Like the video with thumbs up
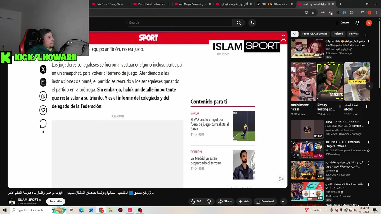The height and width of the screenshot is (214, 381). click(x=196, y=202)
